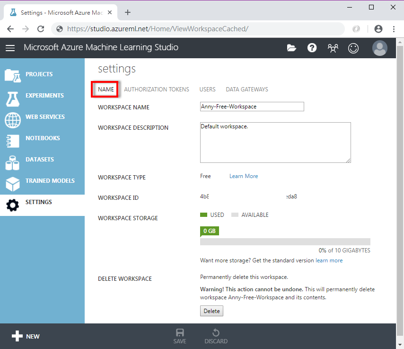The width and height of the screenshot is (404, 349).
Task: Discard the settings changes
Action: 216,336
